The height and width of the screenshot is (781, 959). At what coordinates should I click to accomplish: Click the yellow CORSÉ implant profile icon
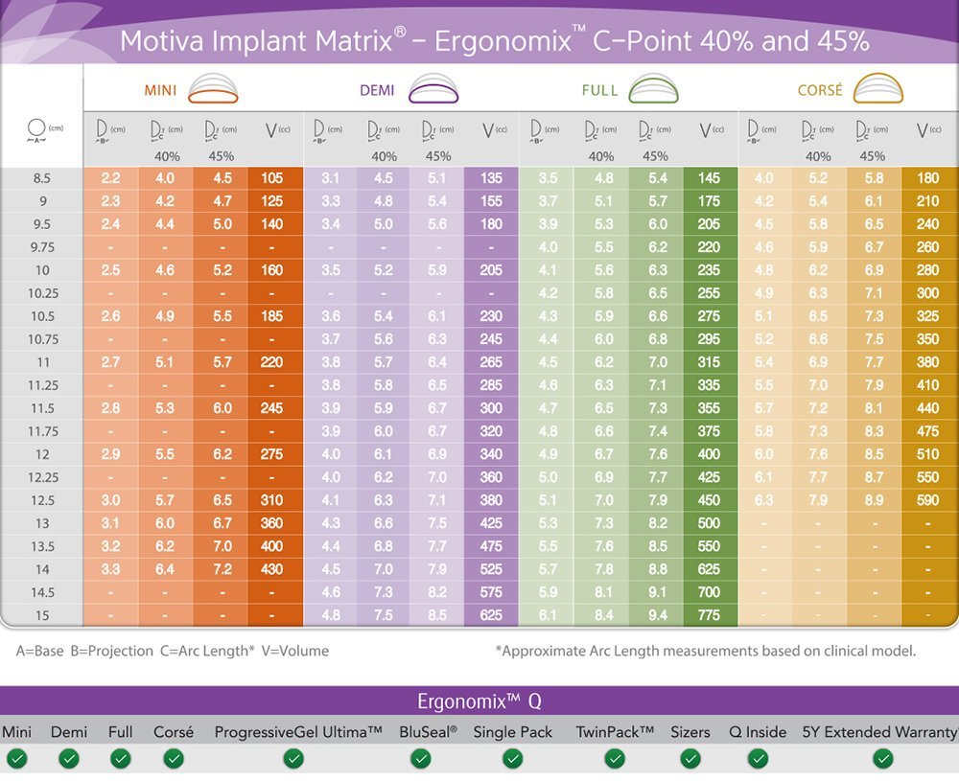tap(879, 89)
